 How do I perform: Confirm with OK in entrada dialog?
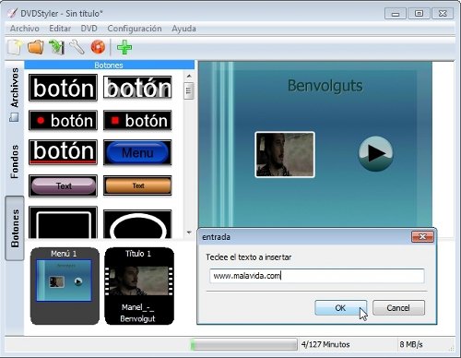(x=340, y=308)
